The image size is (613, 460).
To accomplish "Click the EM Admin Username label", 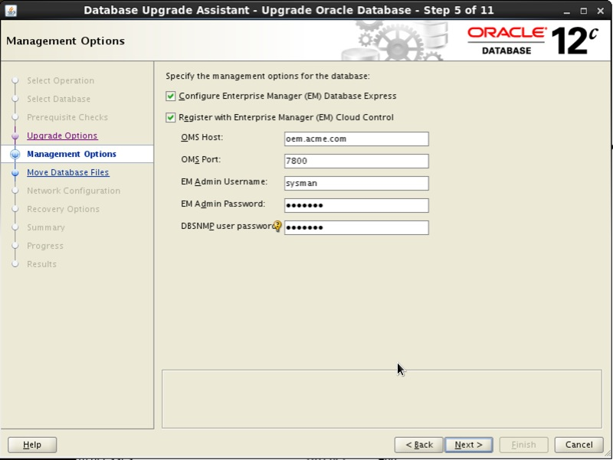I will (224, 181).
